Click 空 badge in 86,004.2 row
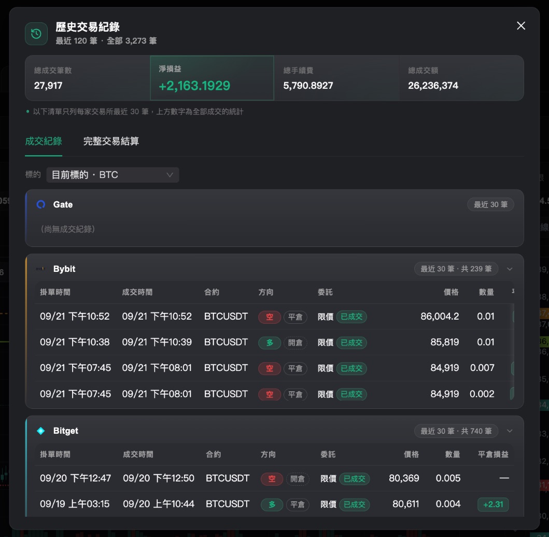This screenshot has height=537, width=549. coord(270,317)
